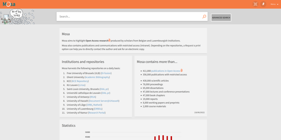Click the '50000' axis label on chart
This screenshot has width=281, height=140.
click(x=88, y=132)
